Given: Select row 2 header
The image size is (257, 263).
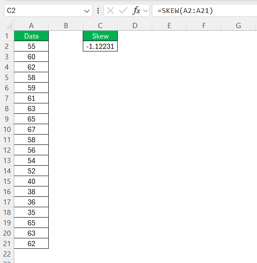Looking at the screenshot, I should (7, 46).
